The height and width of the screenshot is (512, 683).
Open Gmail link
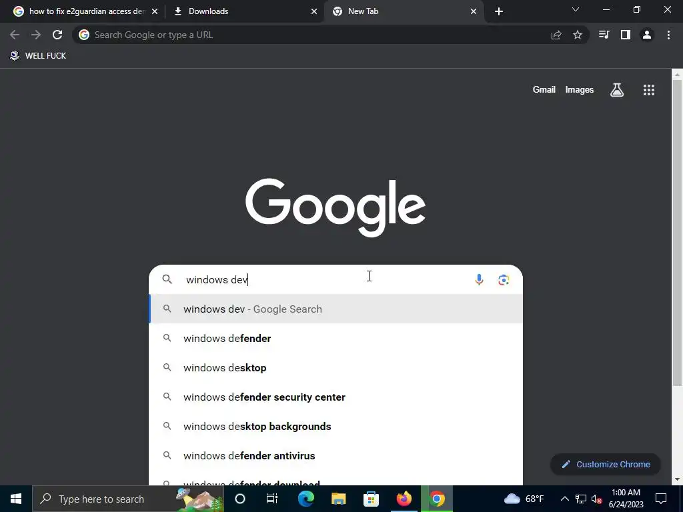click(544, 90)
